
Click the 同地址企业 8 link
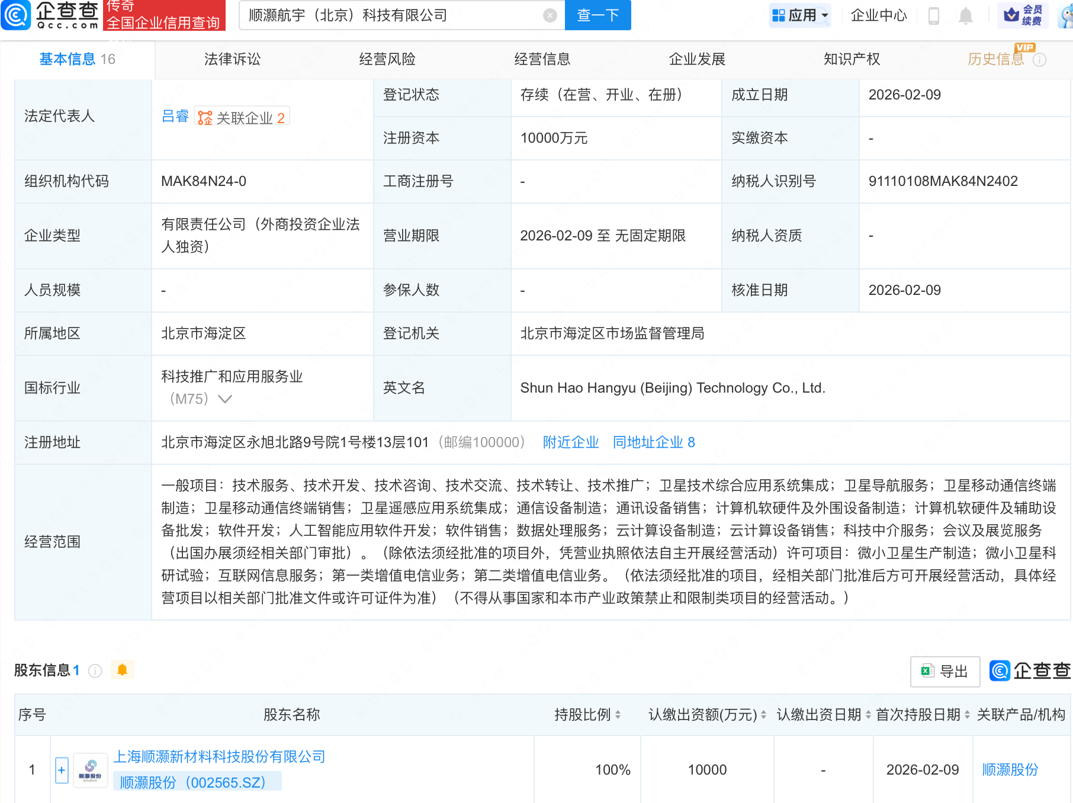tap(654, 442)
